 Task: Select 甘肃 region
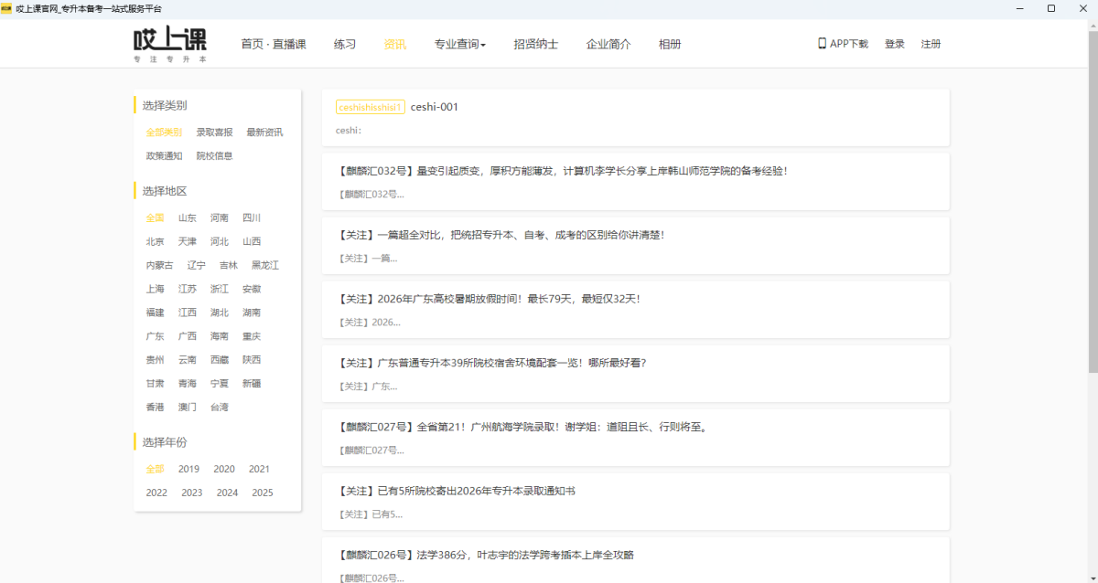tap(155, 384)
